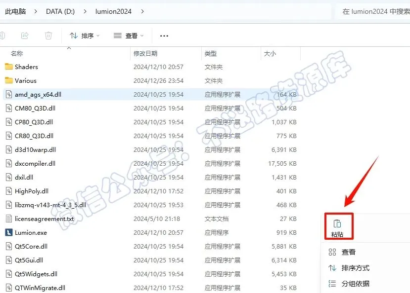Select 排序方式 in the context menu

pos(356,268)
